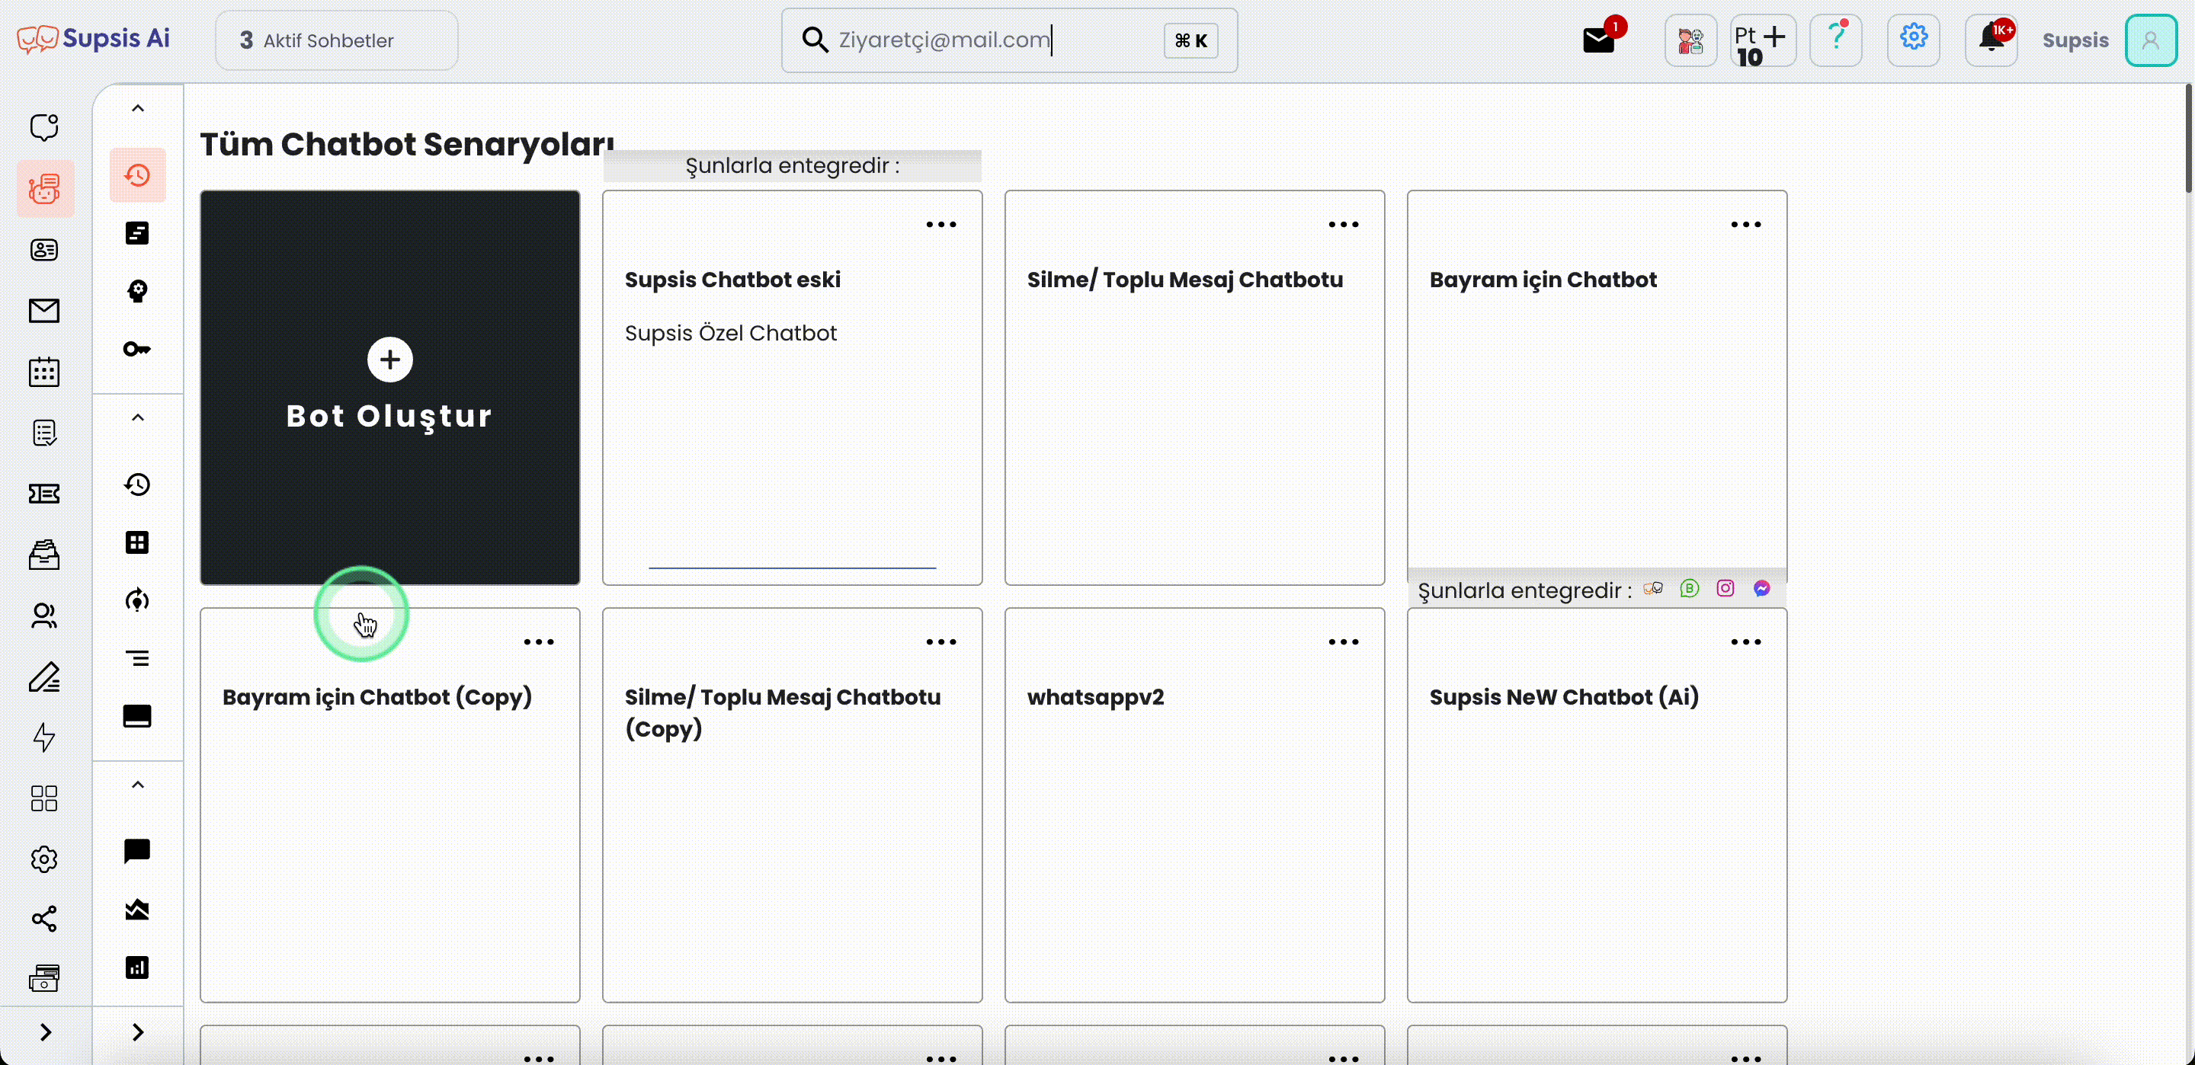Click the ⌘K shortcut badge
The image size is (2195, 1065).
(1190, 40)
